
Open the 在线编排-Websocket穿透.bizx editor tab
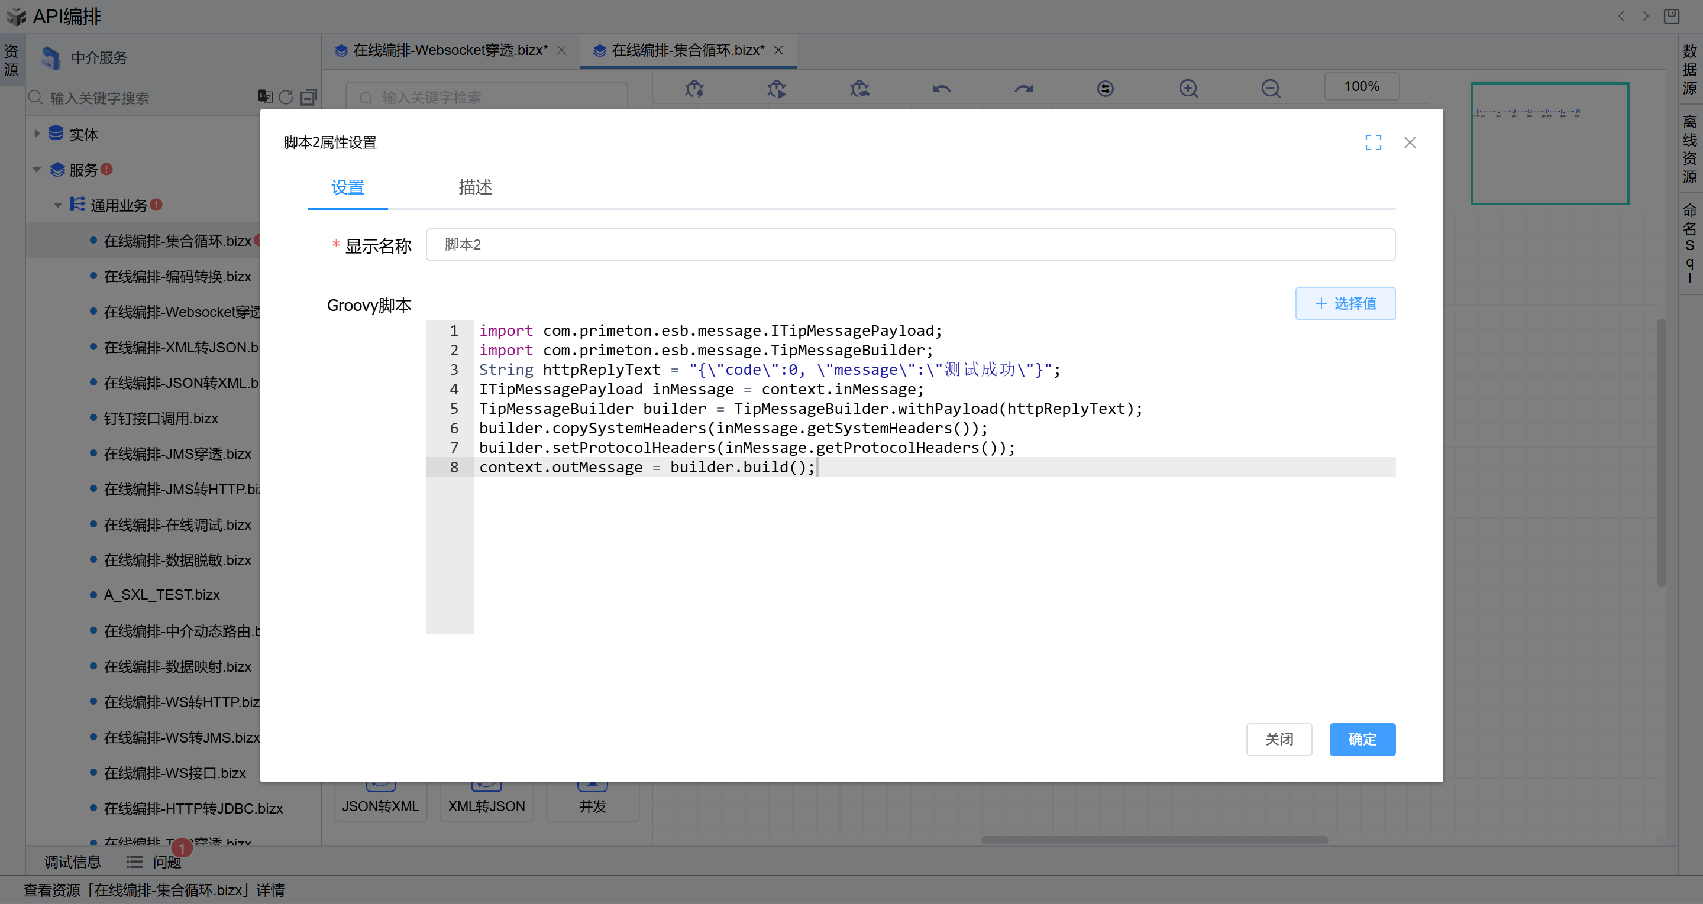[450, 50]
